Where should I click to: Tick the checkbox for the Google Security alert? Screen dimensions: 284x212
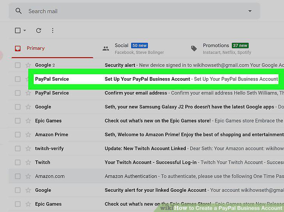coord(18,65)
